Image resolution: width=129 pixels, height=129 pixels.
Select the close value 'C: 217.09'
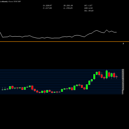[47, 8]
